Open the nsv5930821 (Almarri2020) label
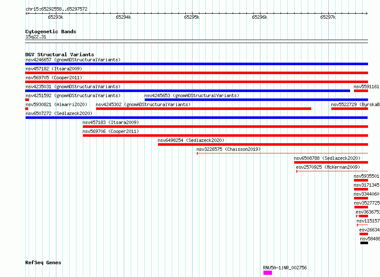 click(x=56, y=104)
